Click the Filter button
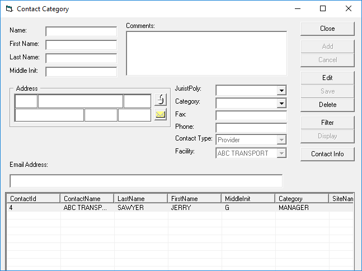Screen dimensions: 362x271 point(327,123)
